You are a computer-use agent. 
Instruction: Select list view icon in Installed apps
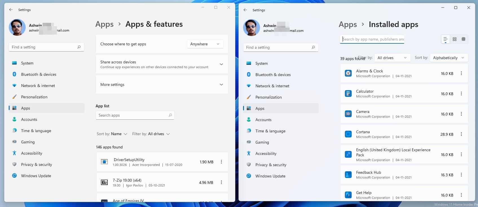pos(445,39)
